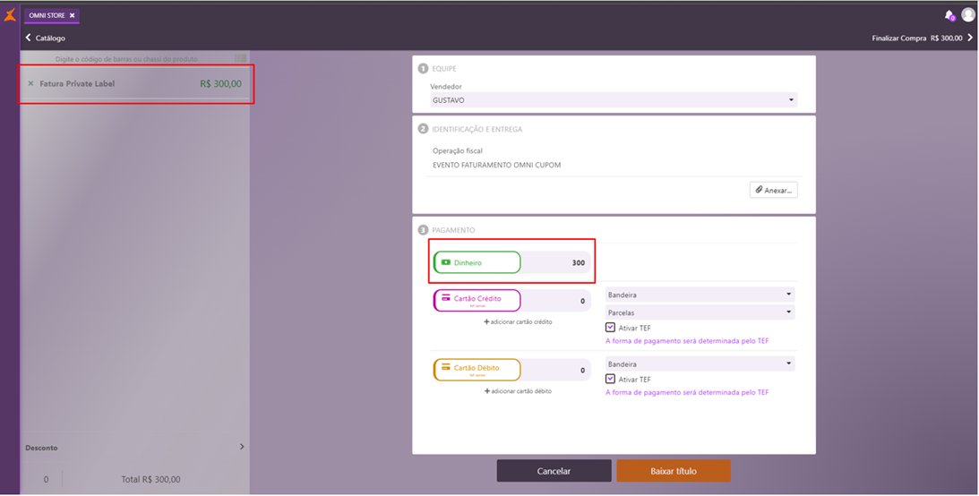979x496 pixels.
Task: Click the Cancelar button
Action: click(x=554, y=471)
